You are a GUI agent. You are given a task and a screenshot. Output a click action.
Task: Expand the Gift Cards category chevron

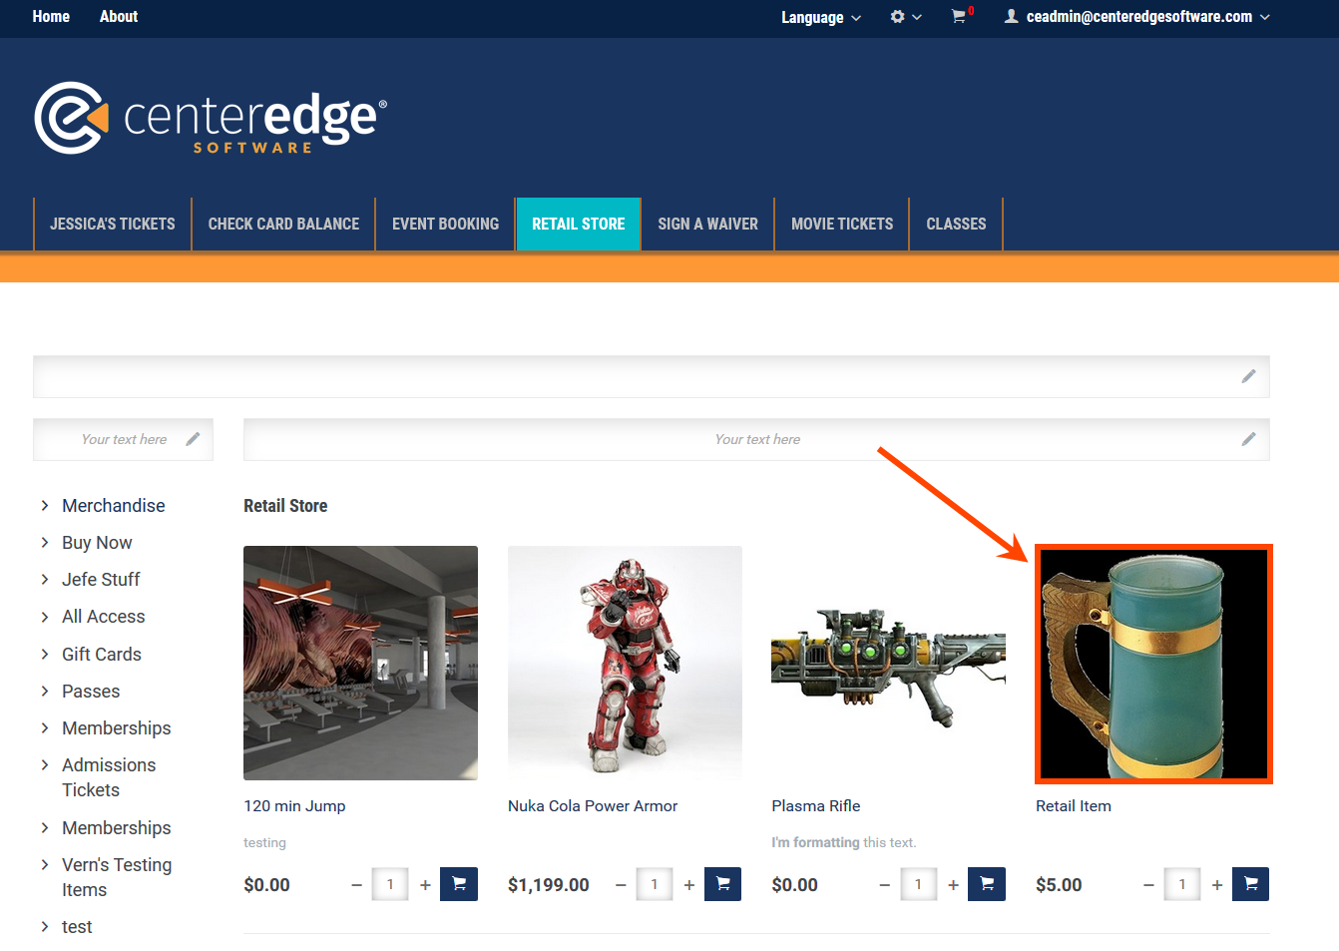click(x=45, y=654)
